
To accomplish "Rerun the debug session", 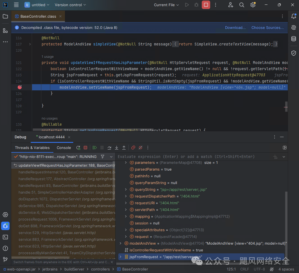I will (78, 148).
